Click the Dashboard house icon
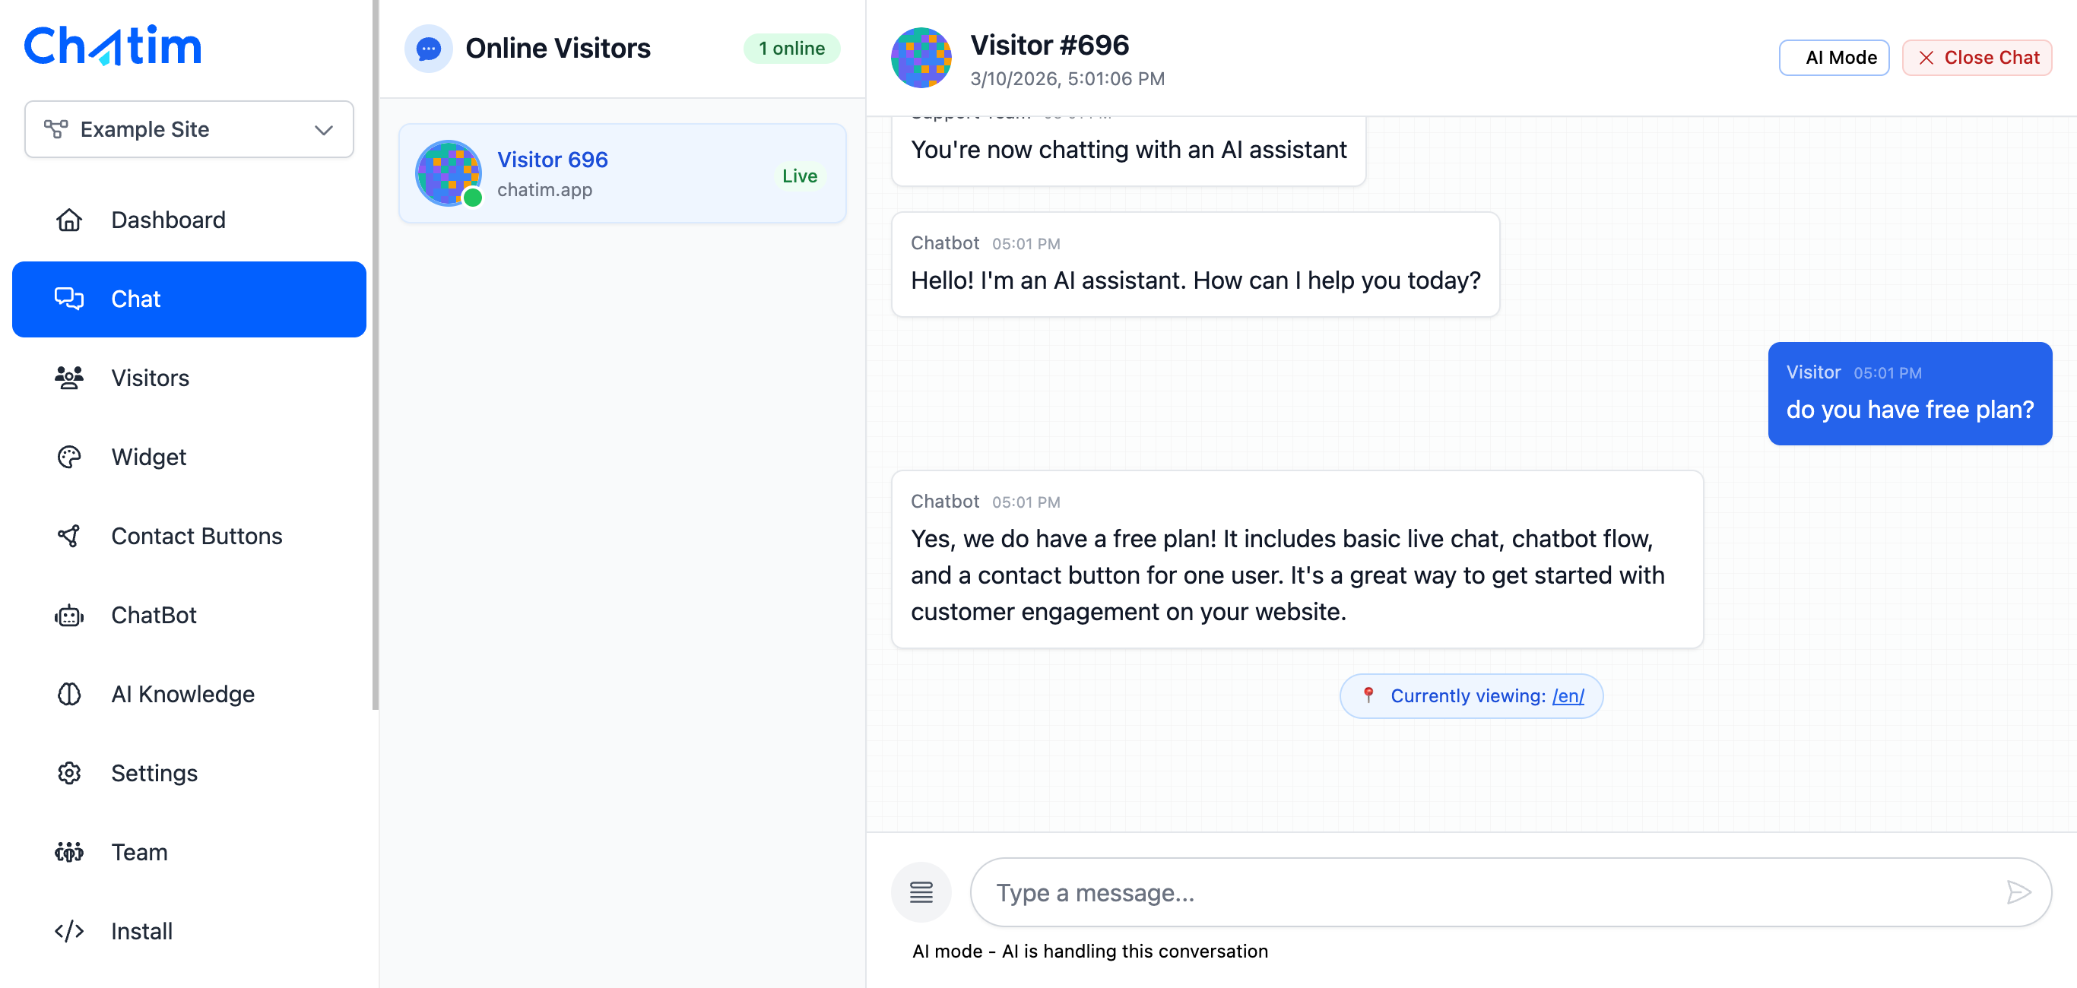 point(69,220)
